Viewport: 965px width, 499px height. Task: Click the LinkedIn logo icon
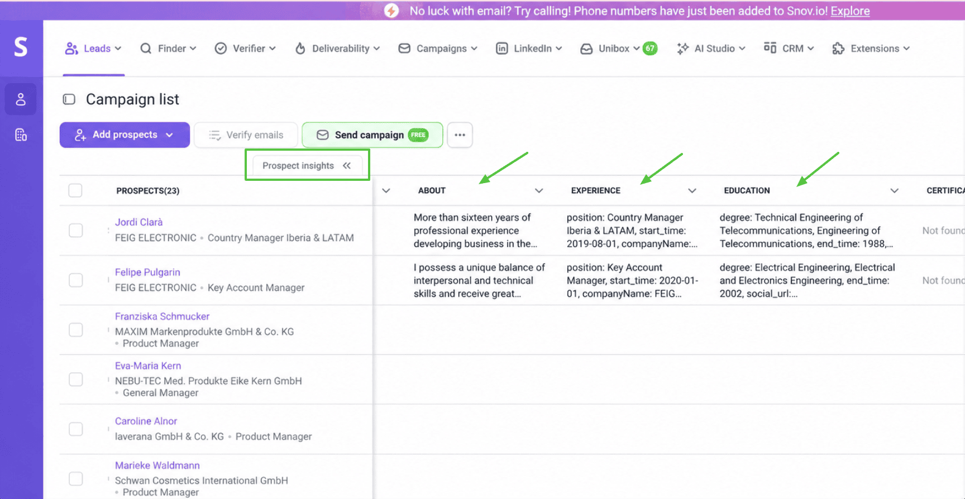pos(502,49)
